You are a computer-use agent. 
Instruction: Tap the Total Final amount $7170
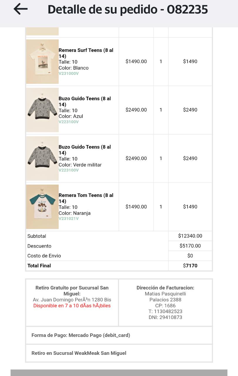point(190,266)
